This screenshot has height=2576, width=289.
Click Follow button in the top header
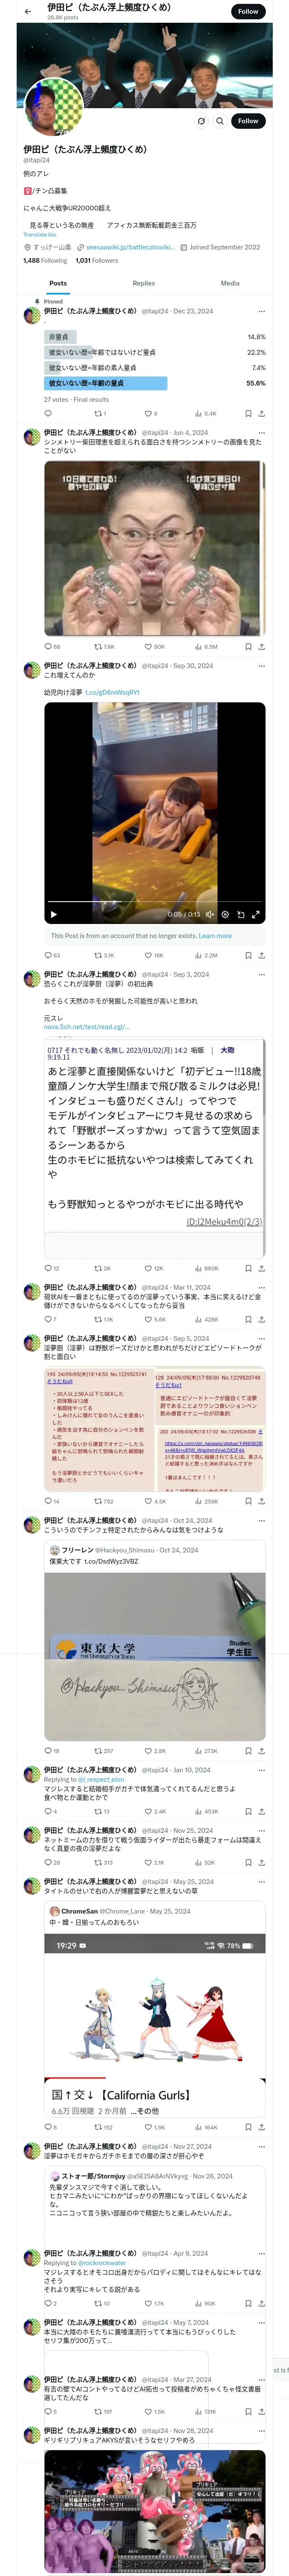pyautogui.click(x=248, y=11)
